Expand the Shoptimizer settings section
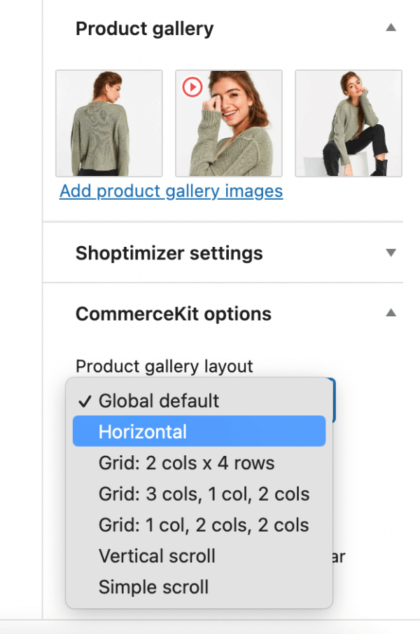The width and height of the screenshot is (420, 634). (391, 254)
